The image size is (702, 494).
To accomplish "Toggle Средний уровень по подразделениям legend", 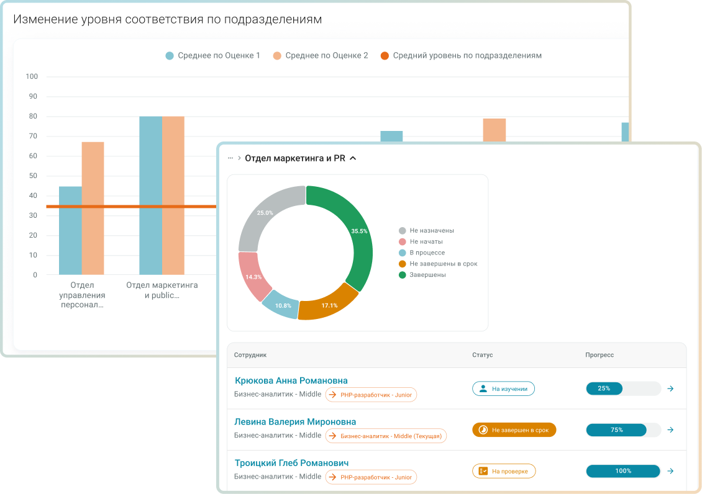I will tap(461, 55).
